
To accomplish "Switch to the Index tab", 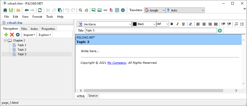I will 34,29.
